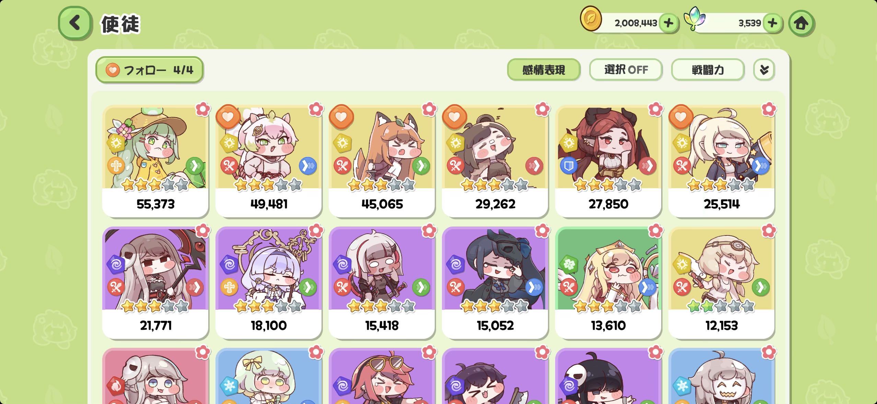Open the フォロー 4/4 filter

(x=149, y=70)
